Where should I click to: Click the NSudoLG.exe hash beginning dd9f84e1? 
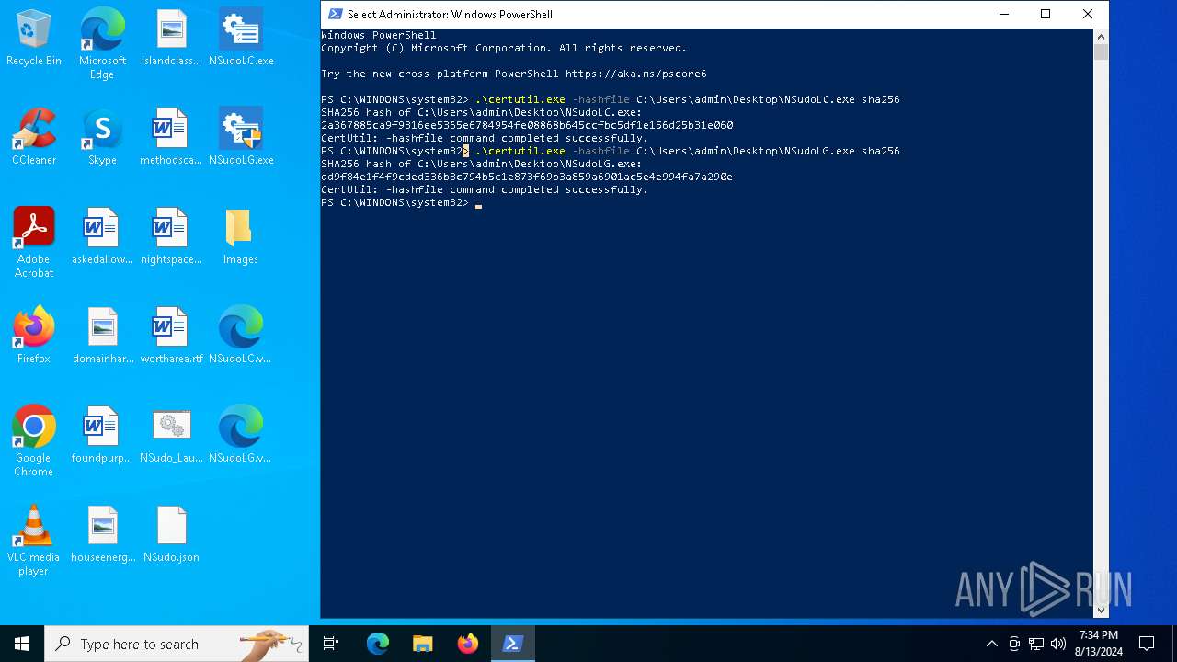point(527,177)
